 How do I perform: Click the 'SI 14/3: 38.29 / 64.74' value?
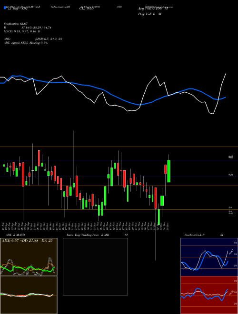click(37, 28)
